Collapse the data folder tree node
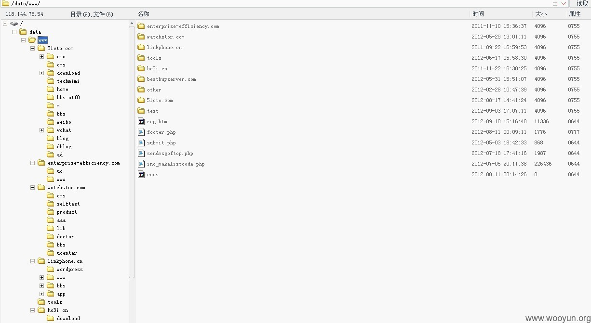Image resolution: width=591 pixels, height=323 pixels. pyautogui.click(x=14, y=32)
